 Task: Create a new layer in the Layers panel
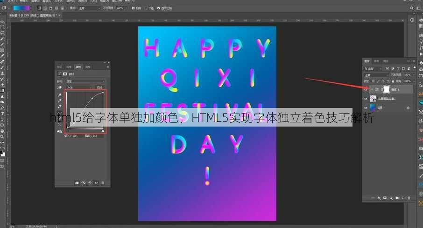coord(403,198)
